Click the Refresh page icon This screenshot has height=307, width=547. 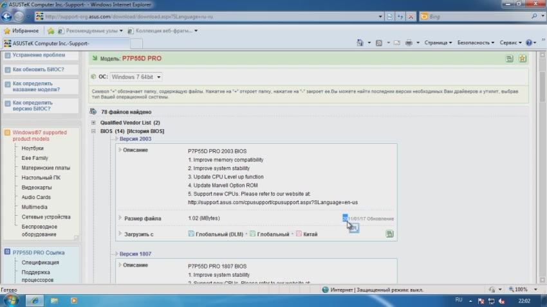click(400, 16)
